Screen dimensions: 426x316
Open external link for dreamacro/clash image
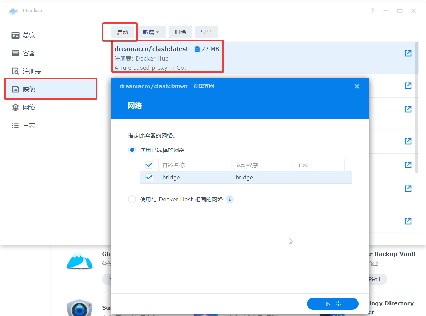click(x=408, y=53)
